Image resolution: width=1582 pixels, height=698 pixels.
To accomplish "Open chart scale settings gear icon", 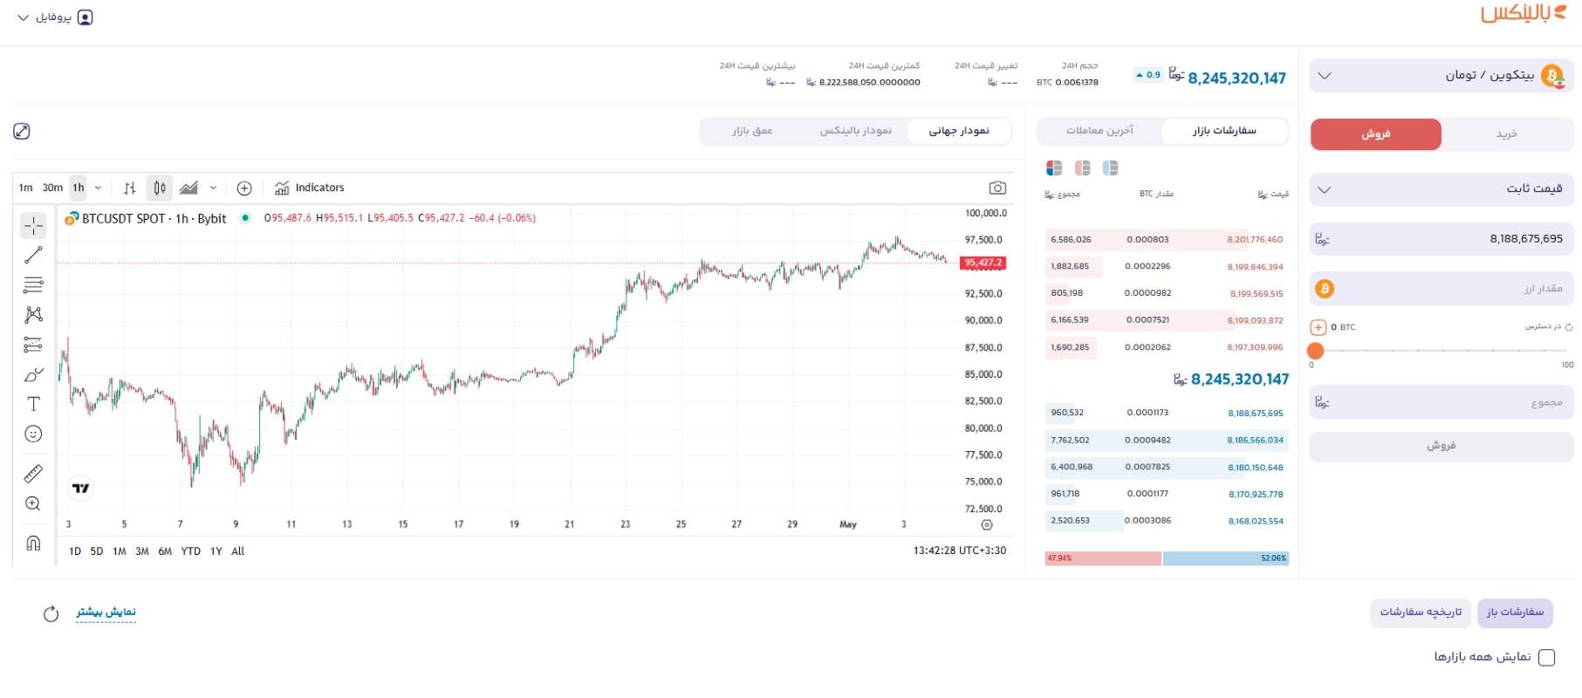I will point(987,524).
